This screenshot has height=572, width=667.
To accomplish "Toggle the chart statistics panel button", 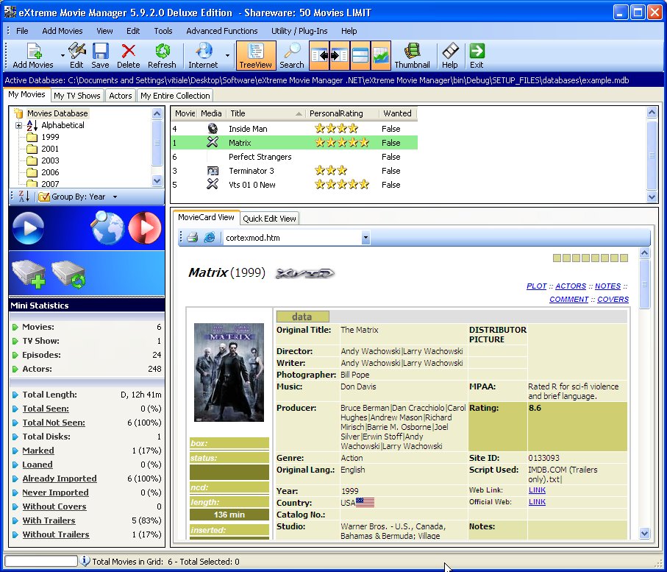I will pyautogui.click(x=381, y=55).
